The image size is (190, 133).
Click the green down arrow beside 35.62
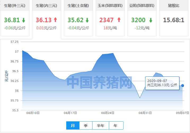click(87, 20)
